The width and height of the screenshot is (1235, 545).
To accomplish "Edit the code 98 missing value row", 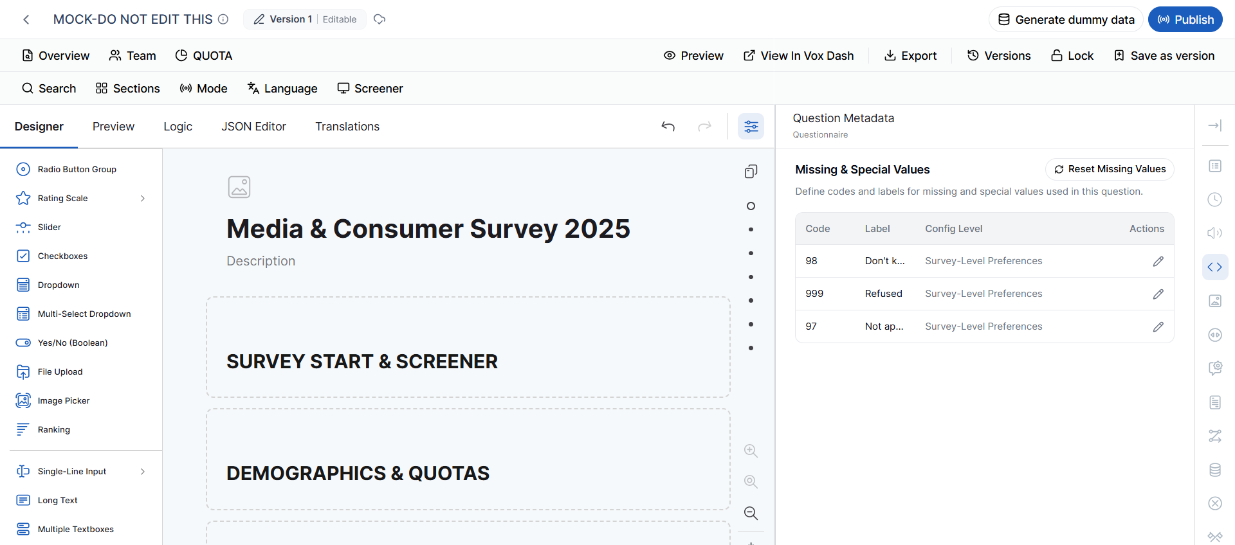I will click(x=1158, y=261).
